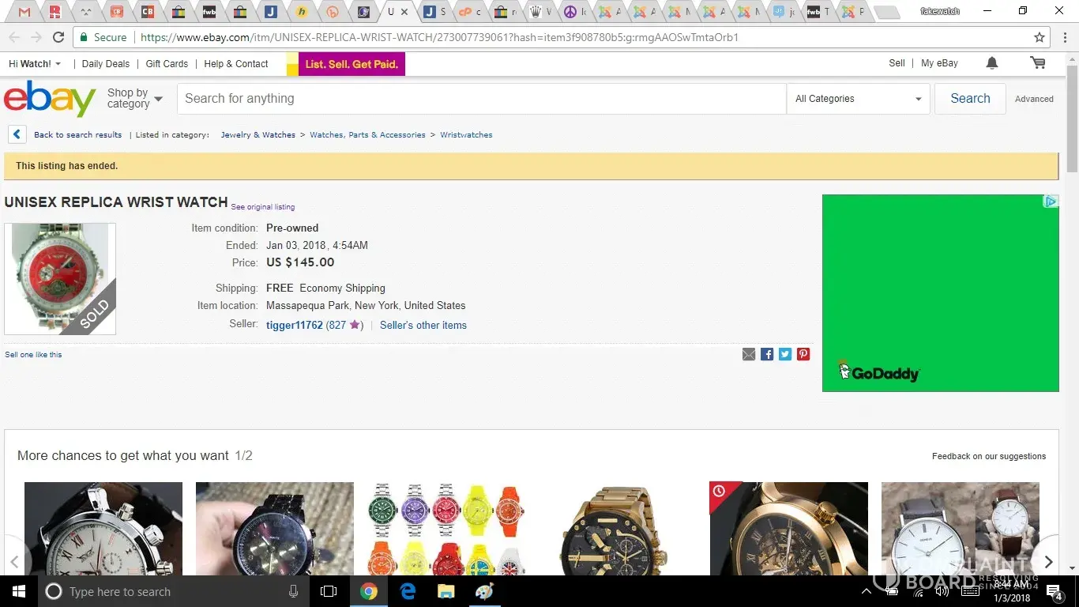Open the Jewelry & Watches category
Screen dimensions: 1079x607
(x=258, y=135)
